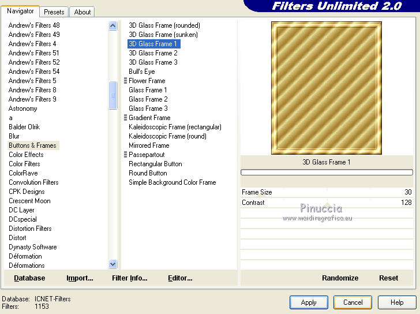Open the Presets tab
Viewport: 420px width, 314px height.
pos(54,12)
